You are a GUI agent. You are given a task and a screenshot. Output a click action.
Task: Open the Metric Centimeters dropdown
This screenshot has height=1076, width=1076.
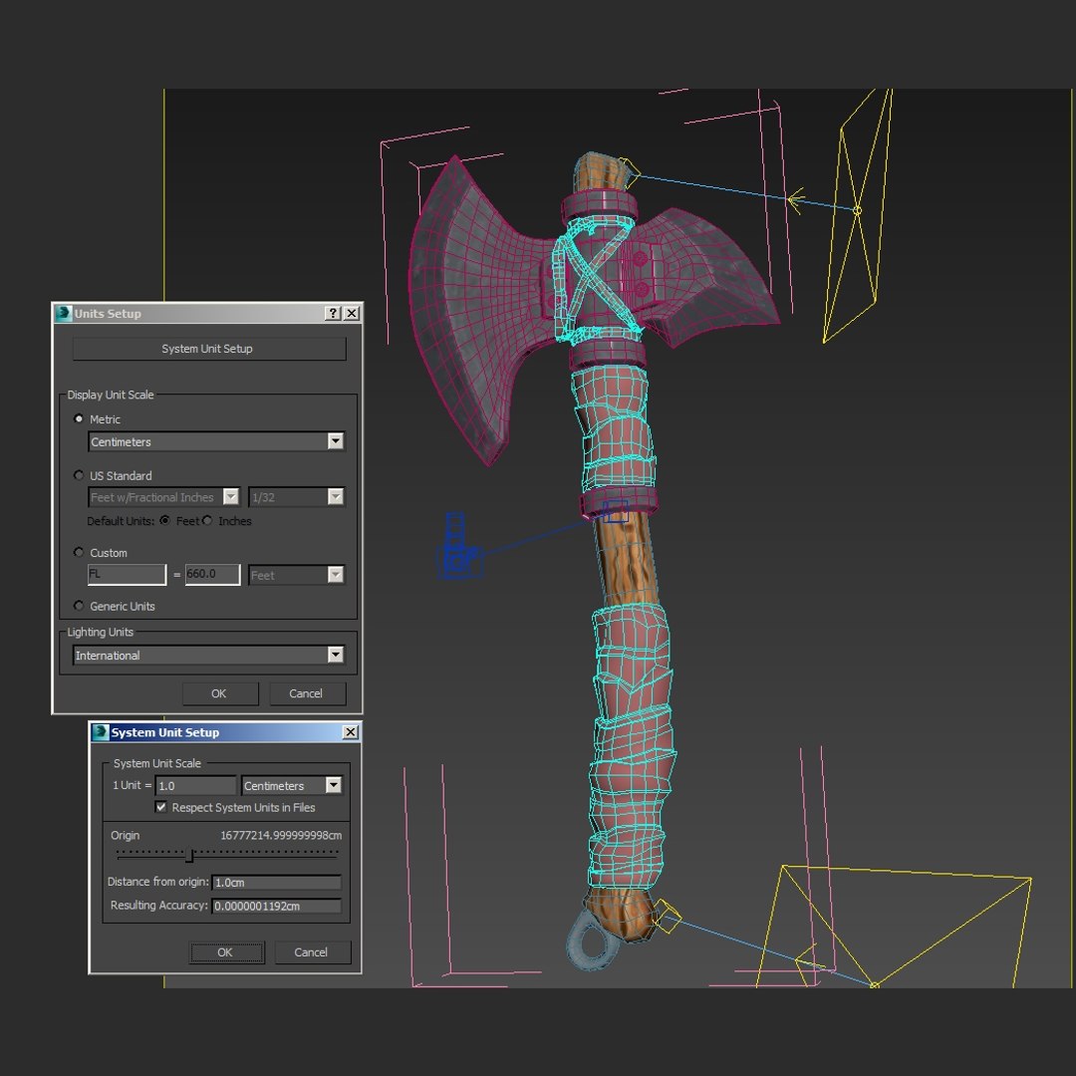point(216,441)
